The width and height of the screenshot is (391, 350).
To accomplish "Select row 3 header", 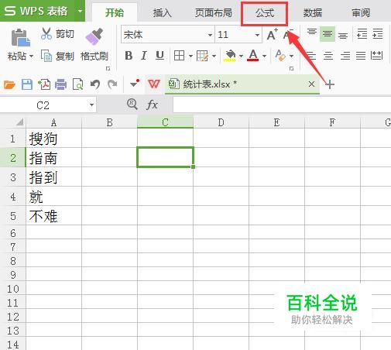I will click(x=12, y=177).
